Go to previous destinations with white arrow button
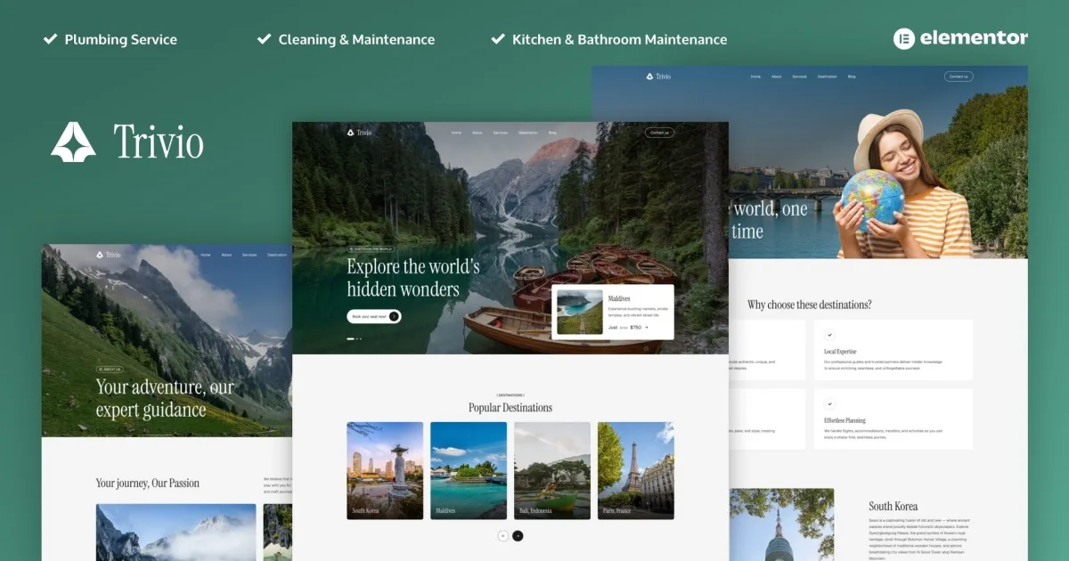Screen dimensions: 1069x561 coord(502,535)
